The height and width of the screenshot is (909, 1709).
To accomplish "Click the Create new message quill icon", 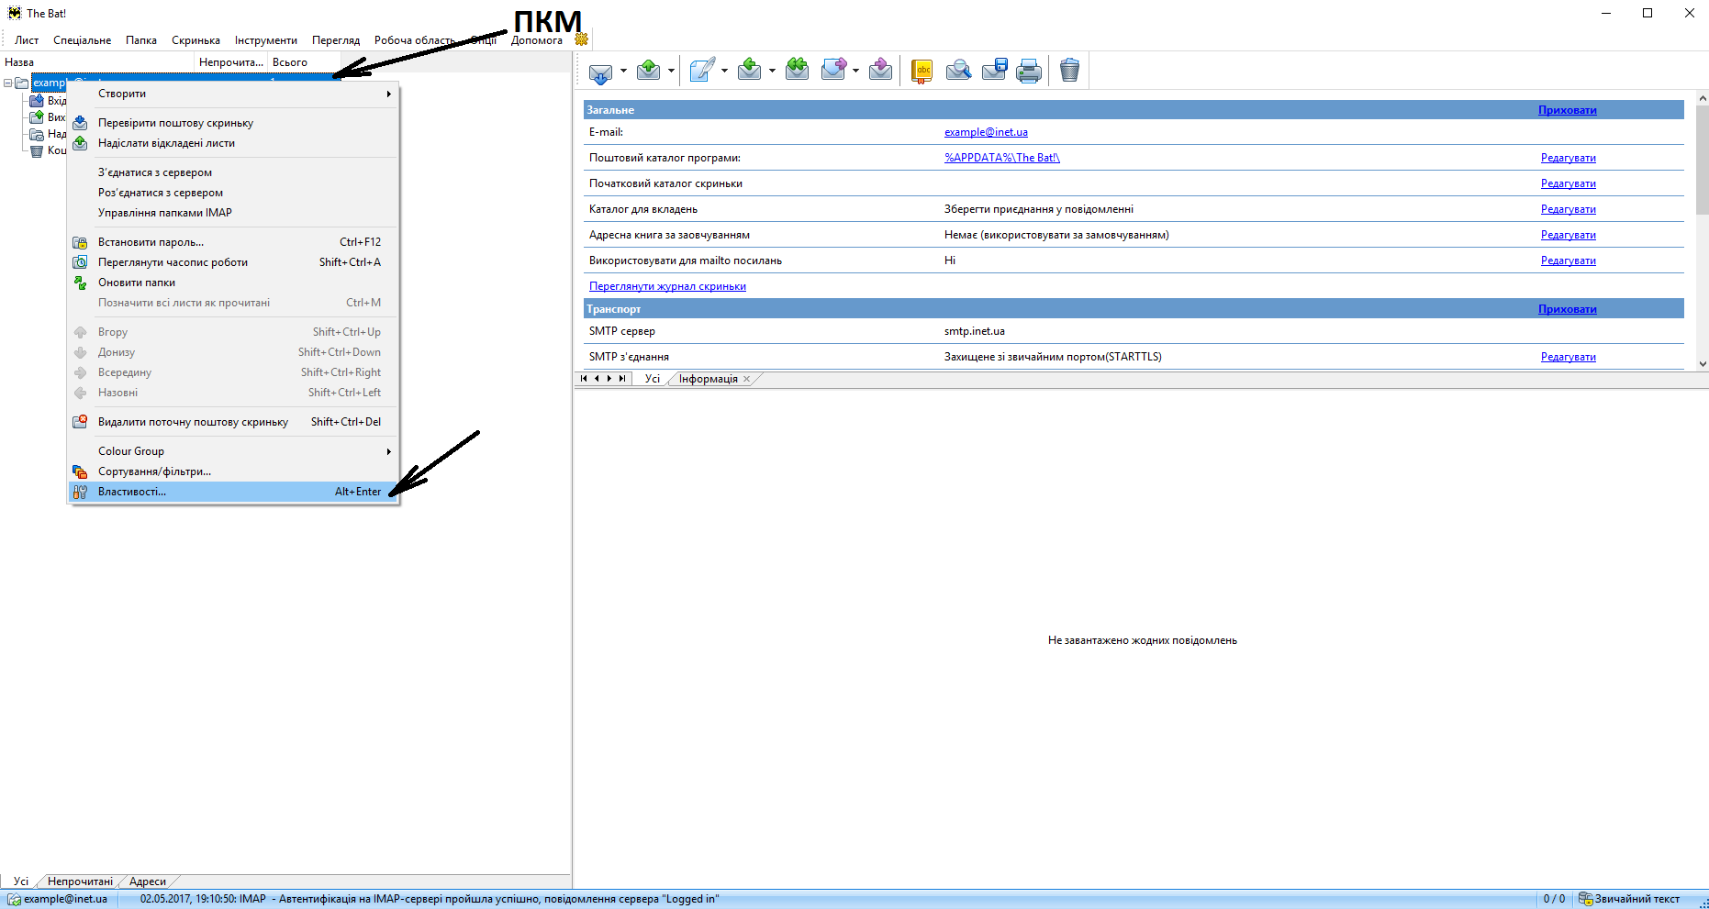I will 702,71.
